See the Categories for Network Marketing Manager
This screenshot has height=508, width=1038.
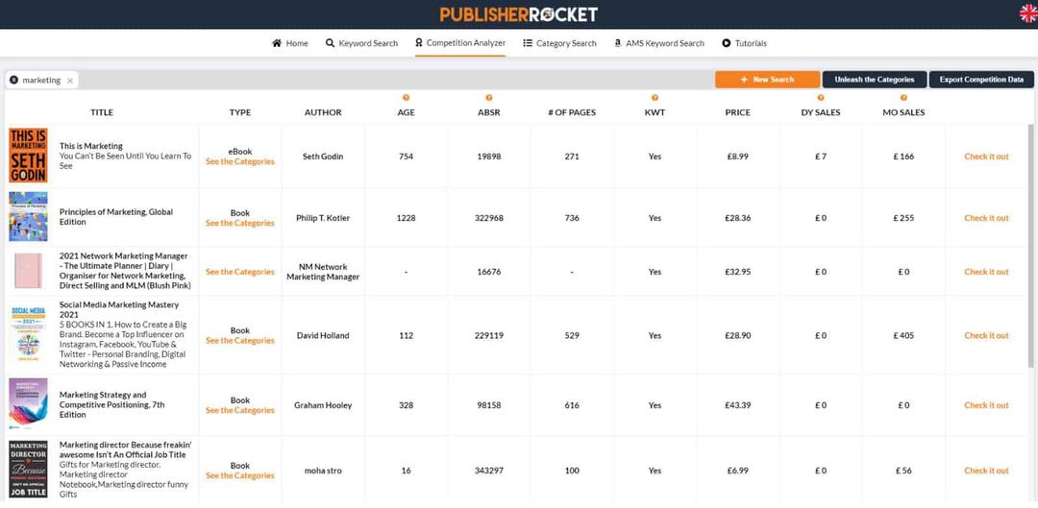(x=239, y=272)
